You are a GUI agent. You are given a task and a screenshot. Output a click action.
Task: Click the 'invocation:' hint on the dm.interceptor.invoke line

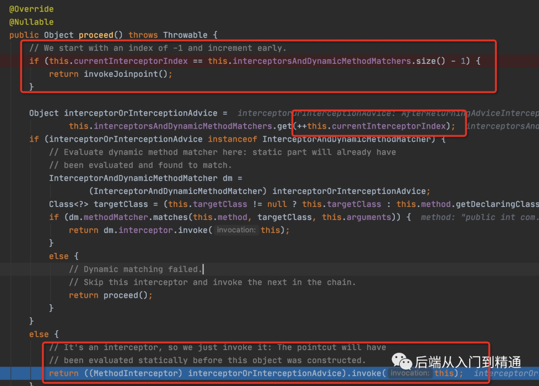[236, 230]
